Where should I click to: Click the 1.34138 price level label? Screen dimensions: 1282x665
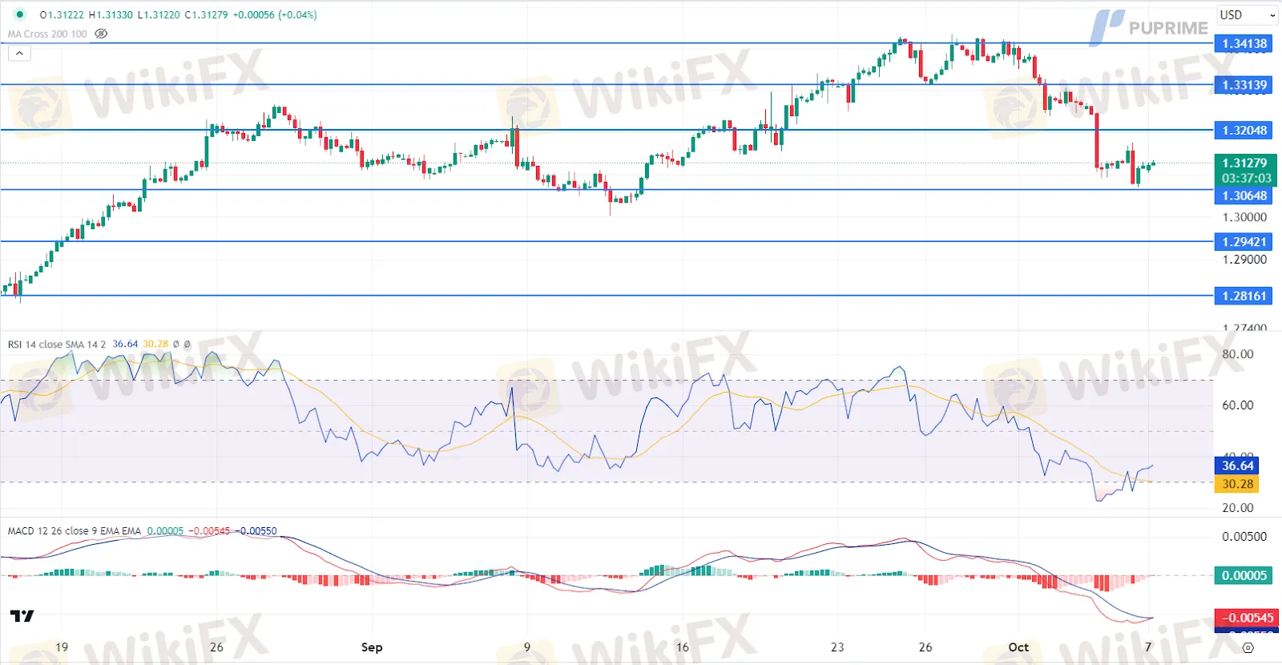[x=1244, y=43]
